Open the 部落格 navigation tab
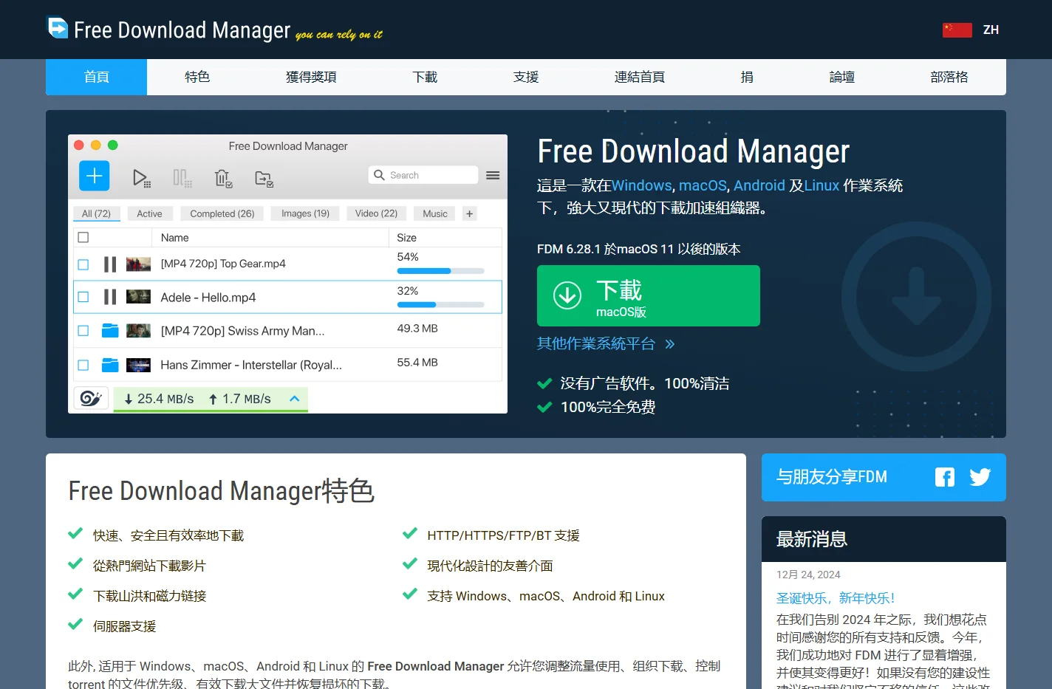The height and width of the screenshot is (689, 1052). [x=949, y=77]
